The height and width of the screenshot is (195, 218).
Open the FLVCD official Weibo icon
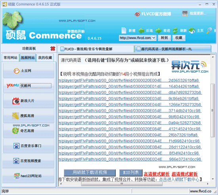(x=138, y=14)
